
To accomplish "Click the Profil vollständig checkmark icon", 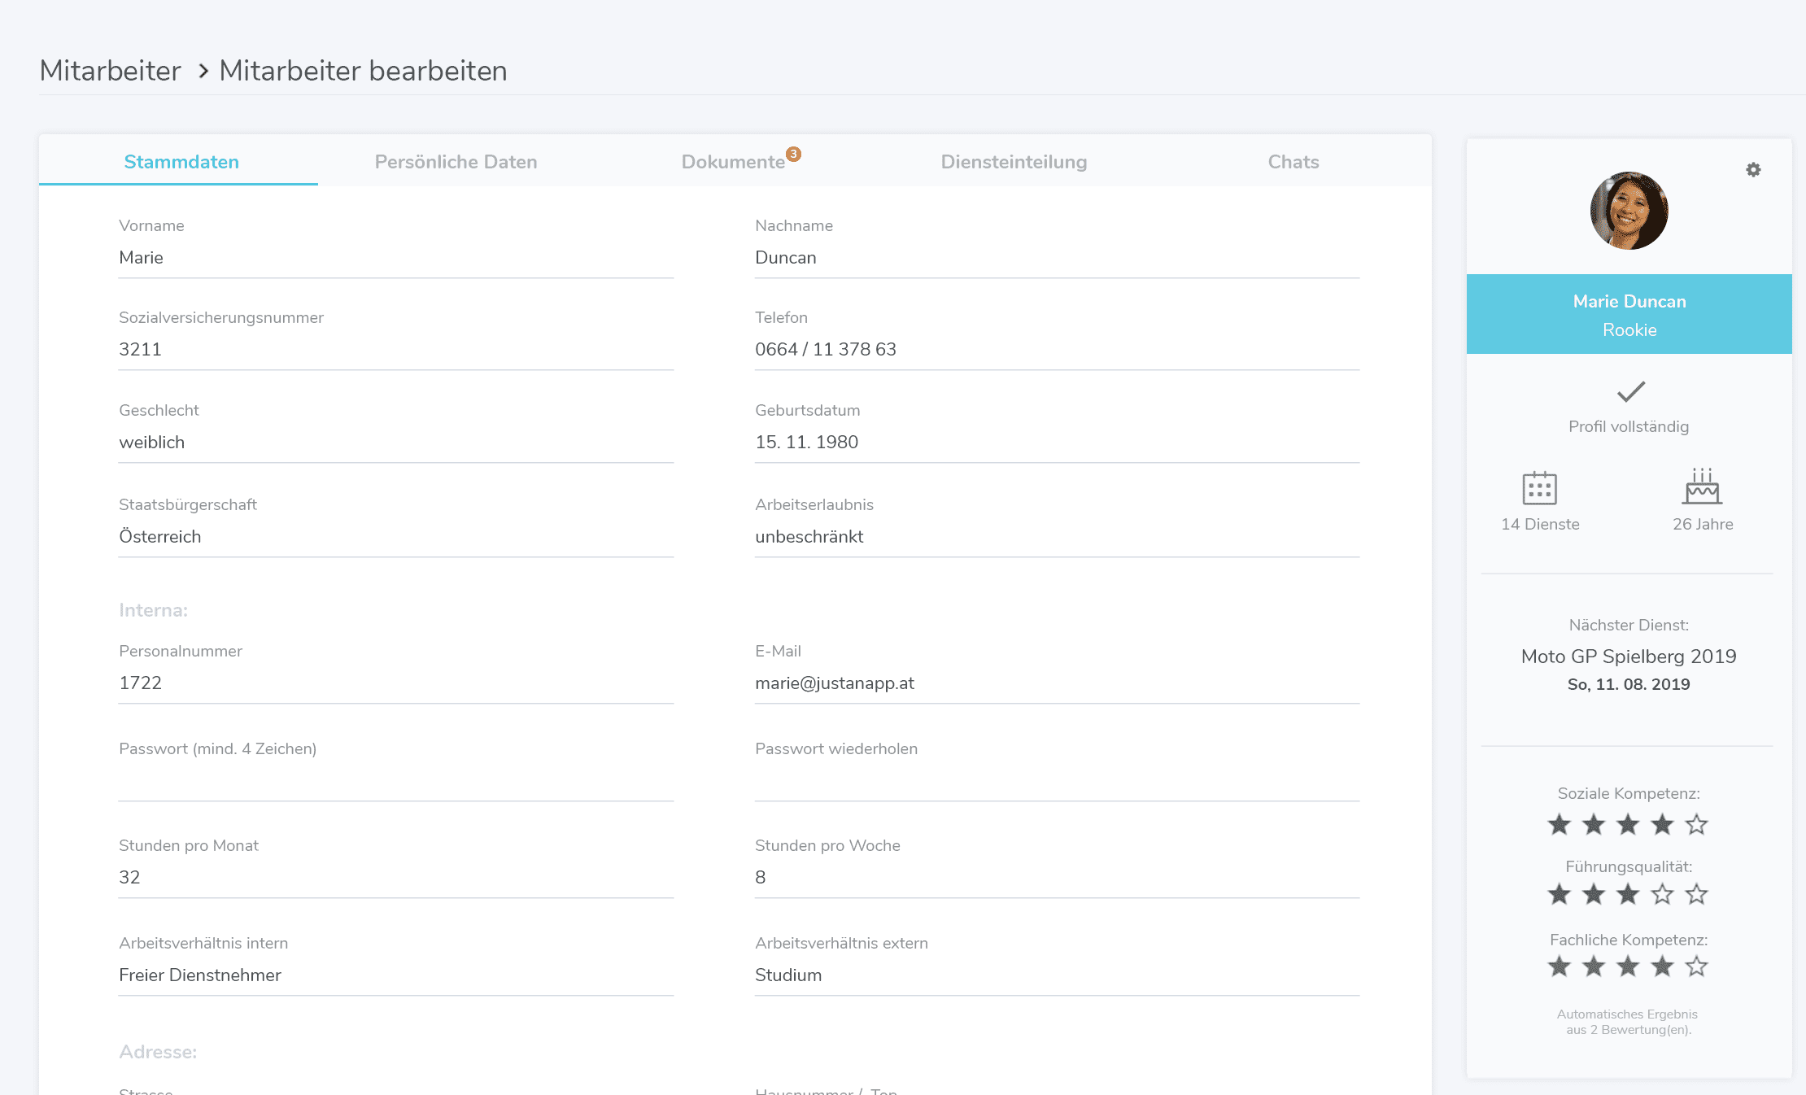I will pos(1630,391).
